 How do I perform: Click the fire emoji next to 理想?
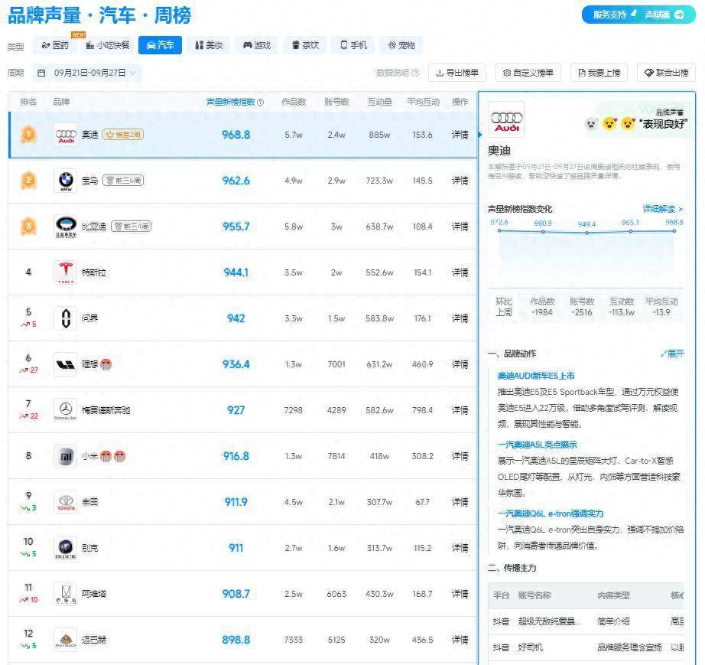[x=106, y=366]
